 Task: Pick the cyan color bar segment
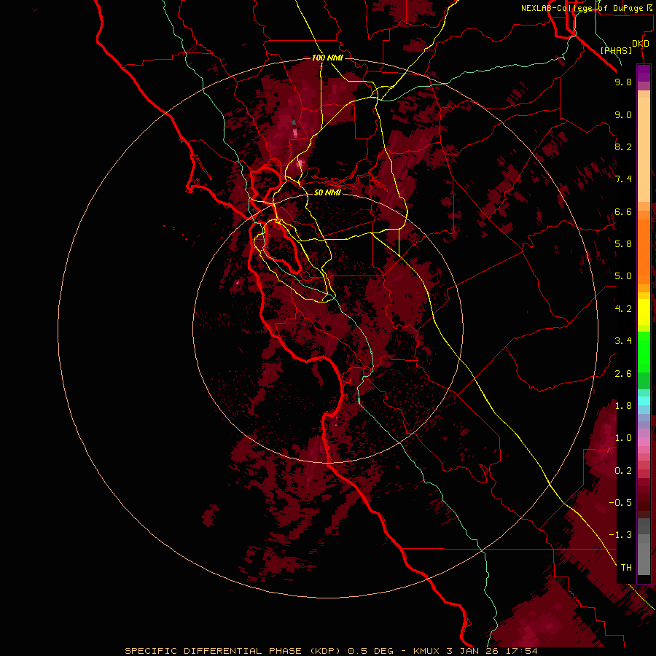pos(644,401)
